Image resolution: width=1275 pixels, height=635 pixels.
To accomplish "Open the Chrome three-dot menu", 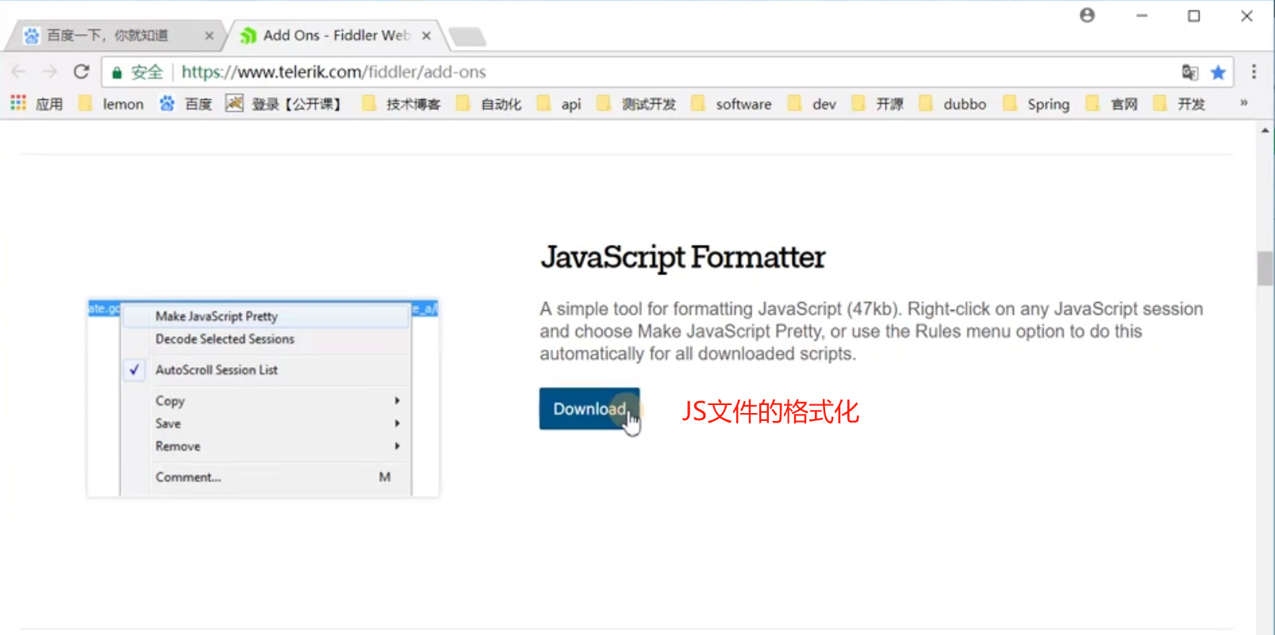I will [1254, 72].
